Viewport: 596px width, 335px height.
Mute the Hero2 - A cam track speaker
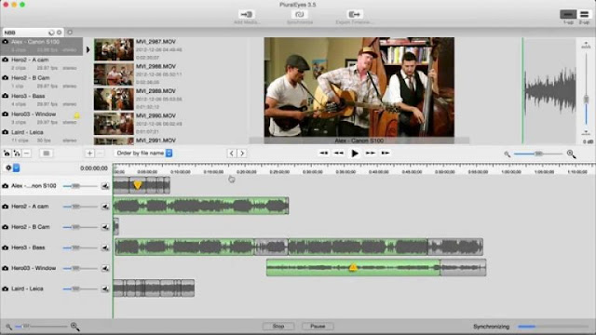point(105,207)
